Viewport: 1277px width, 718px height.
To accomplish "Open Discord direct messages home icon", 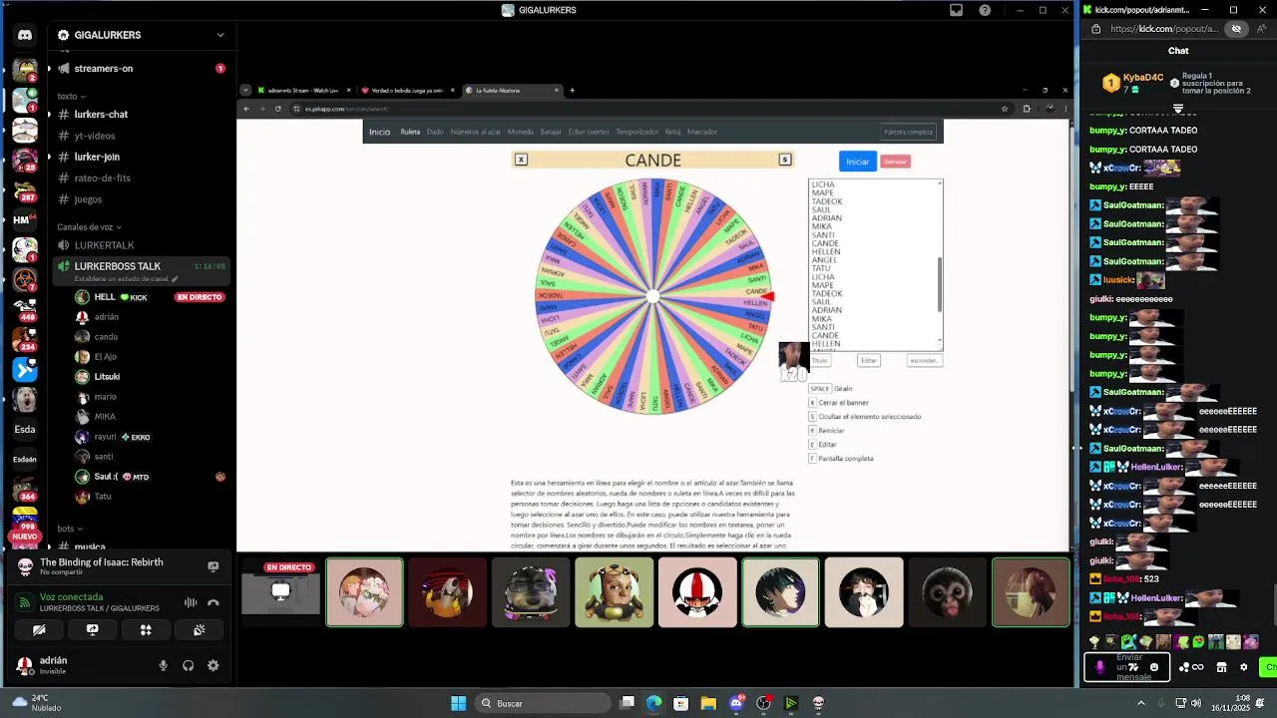I will click(x=25, y=35).
